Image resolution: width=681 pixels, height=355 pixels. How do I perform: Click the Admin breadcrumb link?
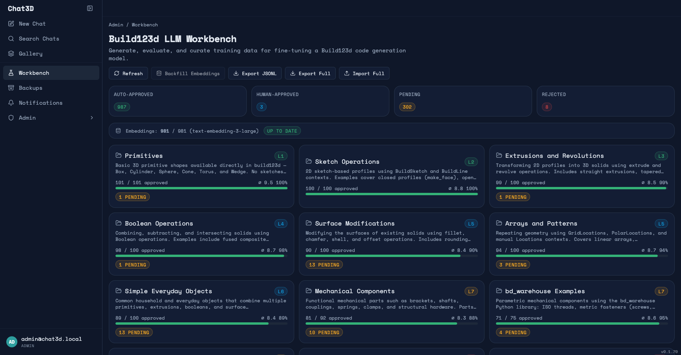point(116,24)
